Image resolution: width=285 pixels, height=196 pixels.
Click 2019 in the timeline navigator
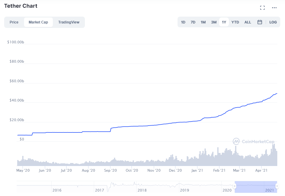184,190
